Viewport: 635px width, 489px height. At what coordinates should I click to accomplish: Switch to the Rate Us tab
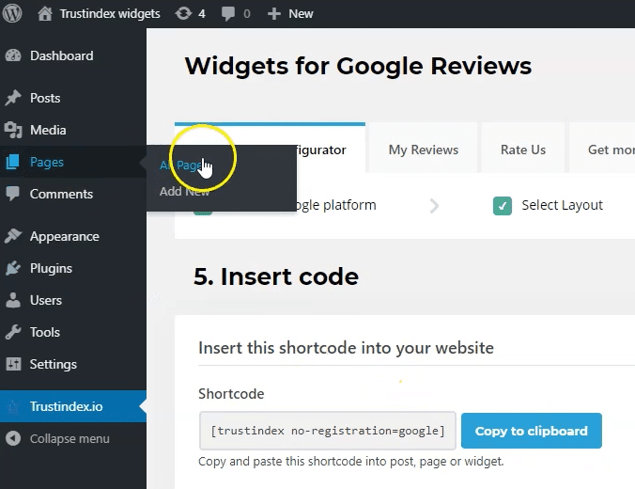(x=523, y=150)
